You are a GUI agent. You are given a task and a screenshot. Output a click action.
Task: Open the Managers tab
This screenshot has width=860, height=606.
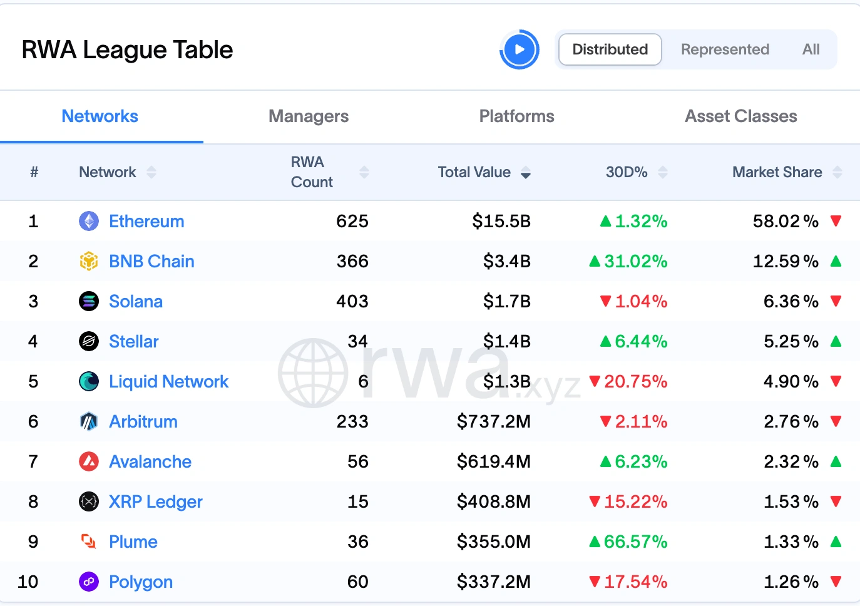309,116
